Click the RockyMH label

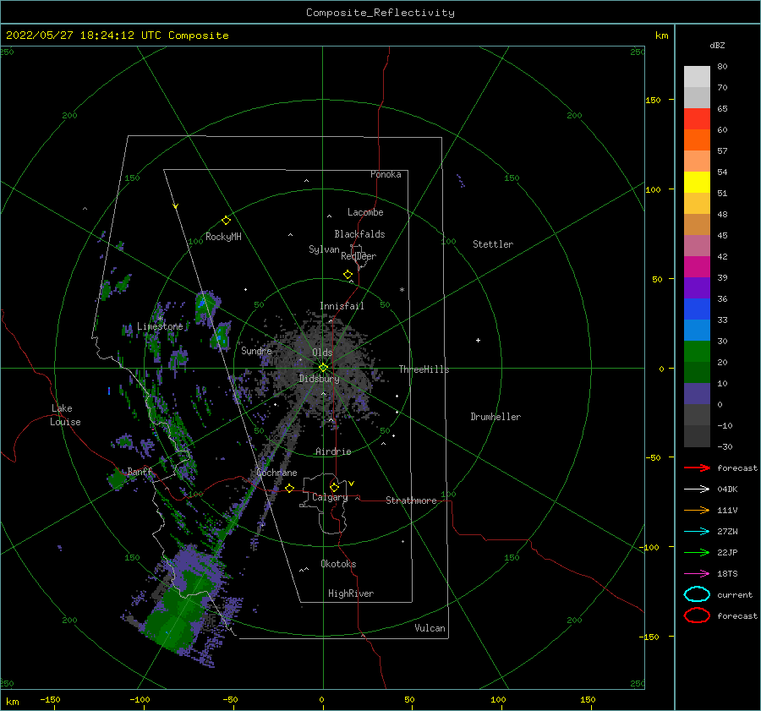[x=223, y=237]
